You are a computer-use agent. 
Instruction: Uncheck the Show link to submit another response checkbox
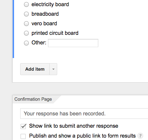23,126
